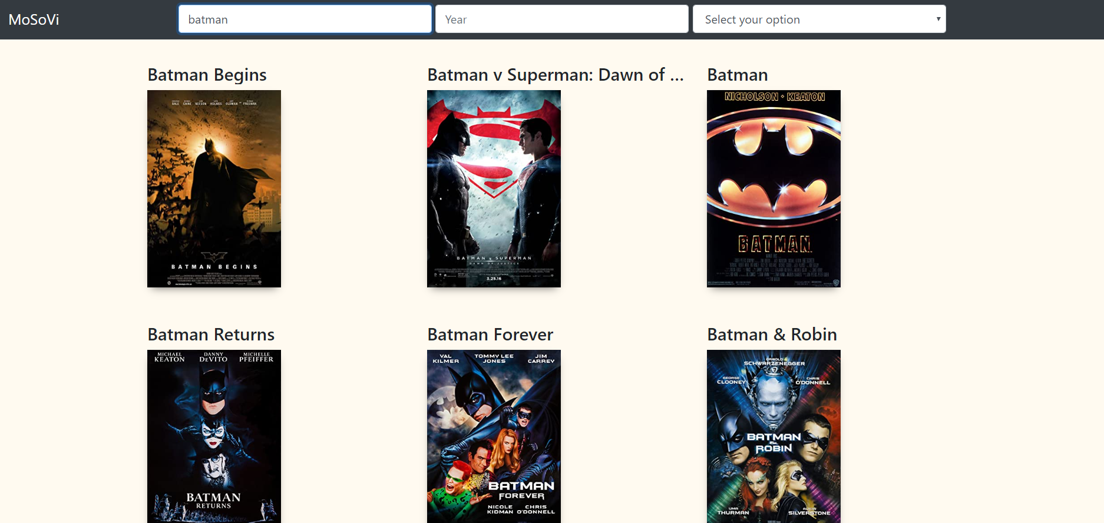This screenshot has height=523, width=1104.
Task: Open the Select your option dropdown
Action: point(819,19)
